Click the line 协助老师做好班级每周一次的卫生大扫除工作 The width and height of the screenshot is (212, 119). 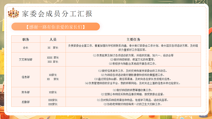click(133, 104)
